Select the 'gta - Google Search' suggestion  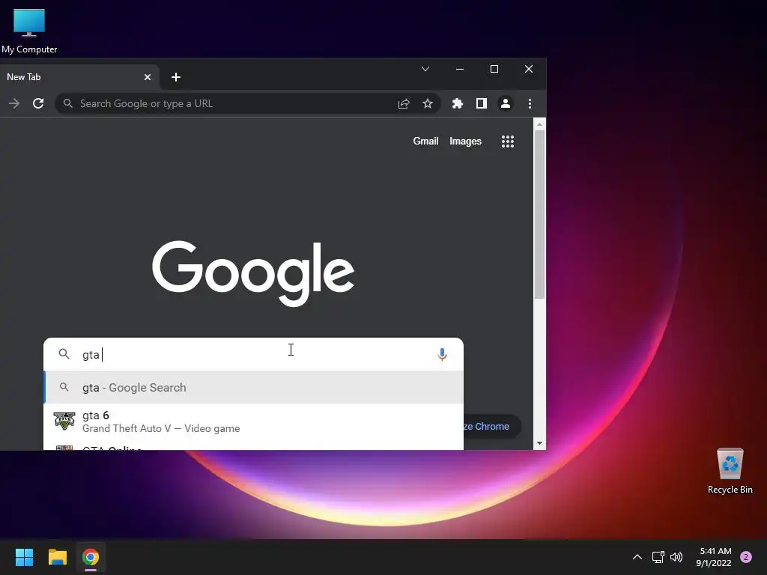(x=253, y=387)
